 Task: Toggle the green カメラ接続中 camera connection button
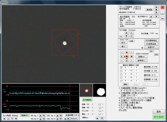point(87,100)
